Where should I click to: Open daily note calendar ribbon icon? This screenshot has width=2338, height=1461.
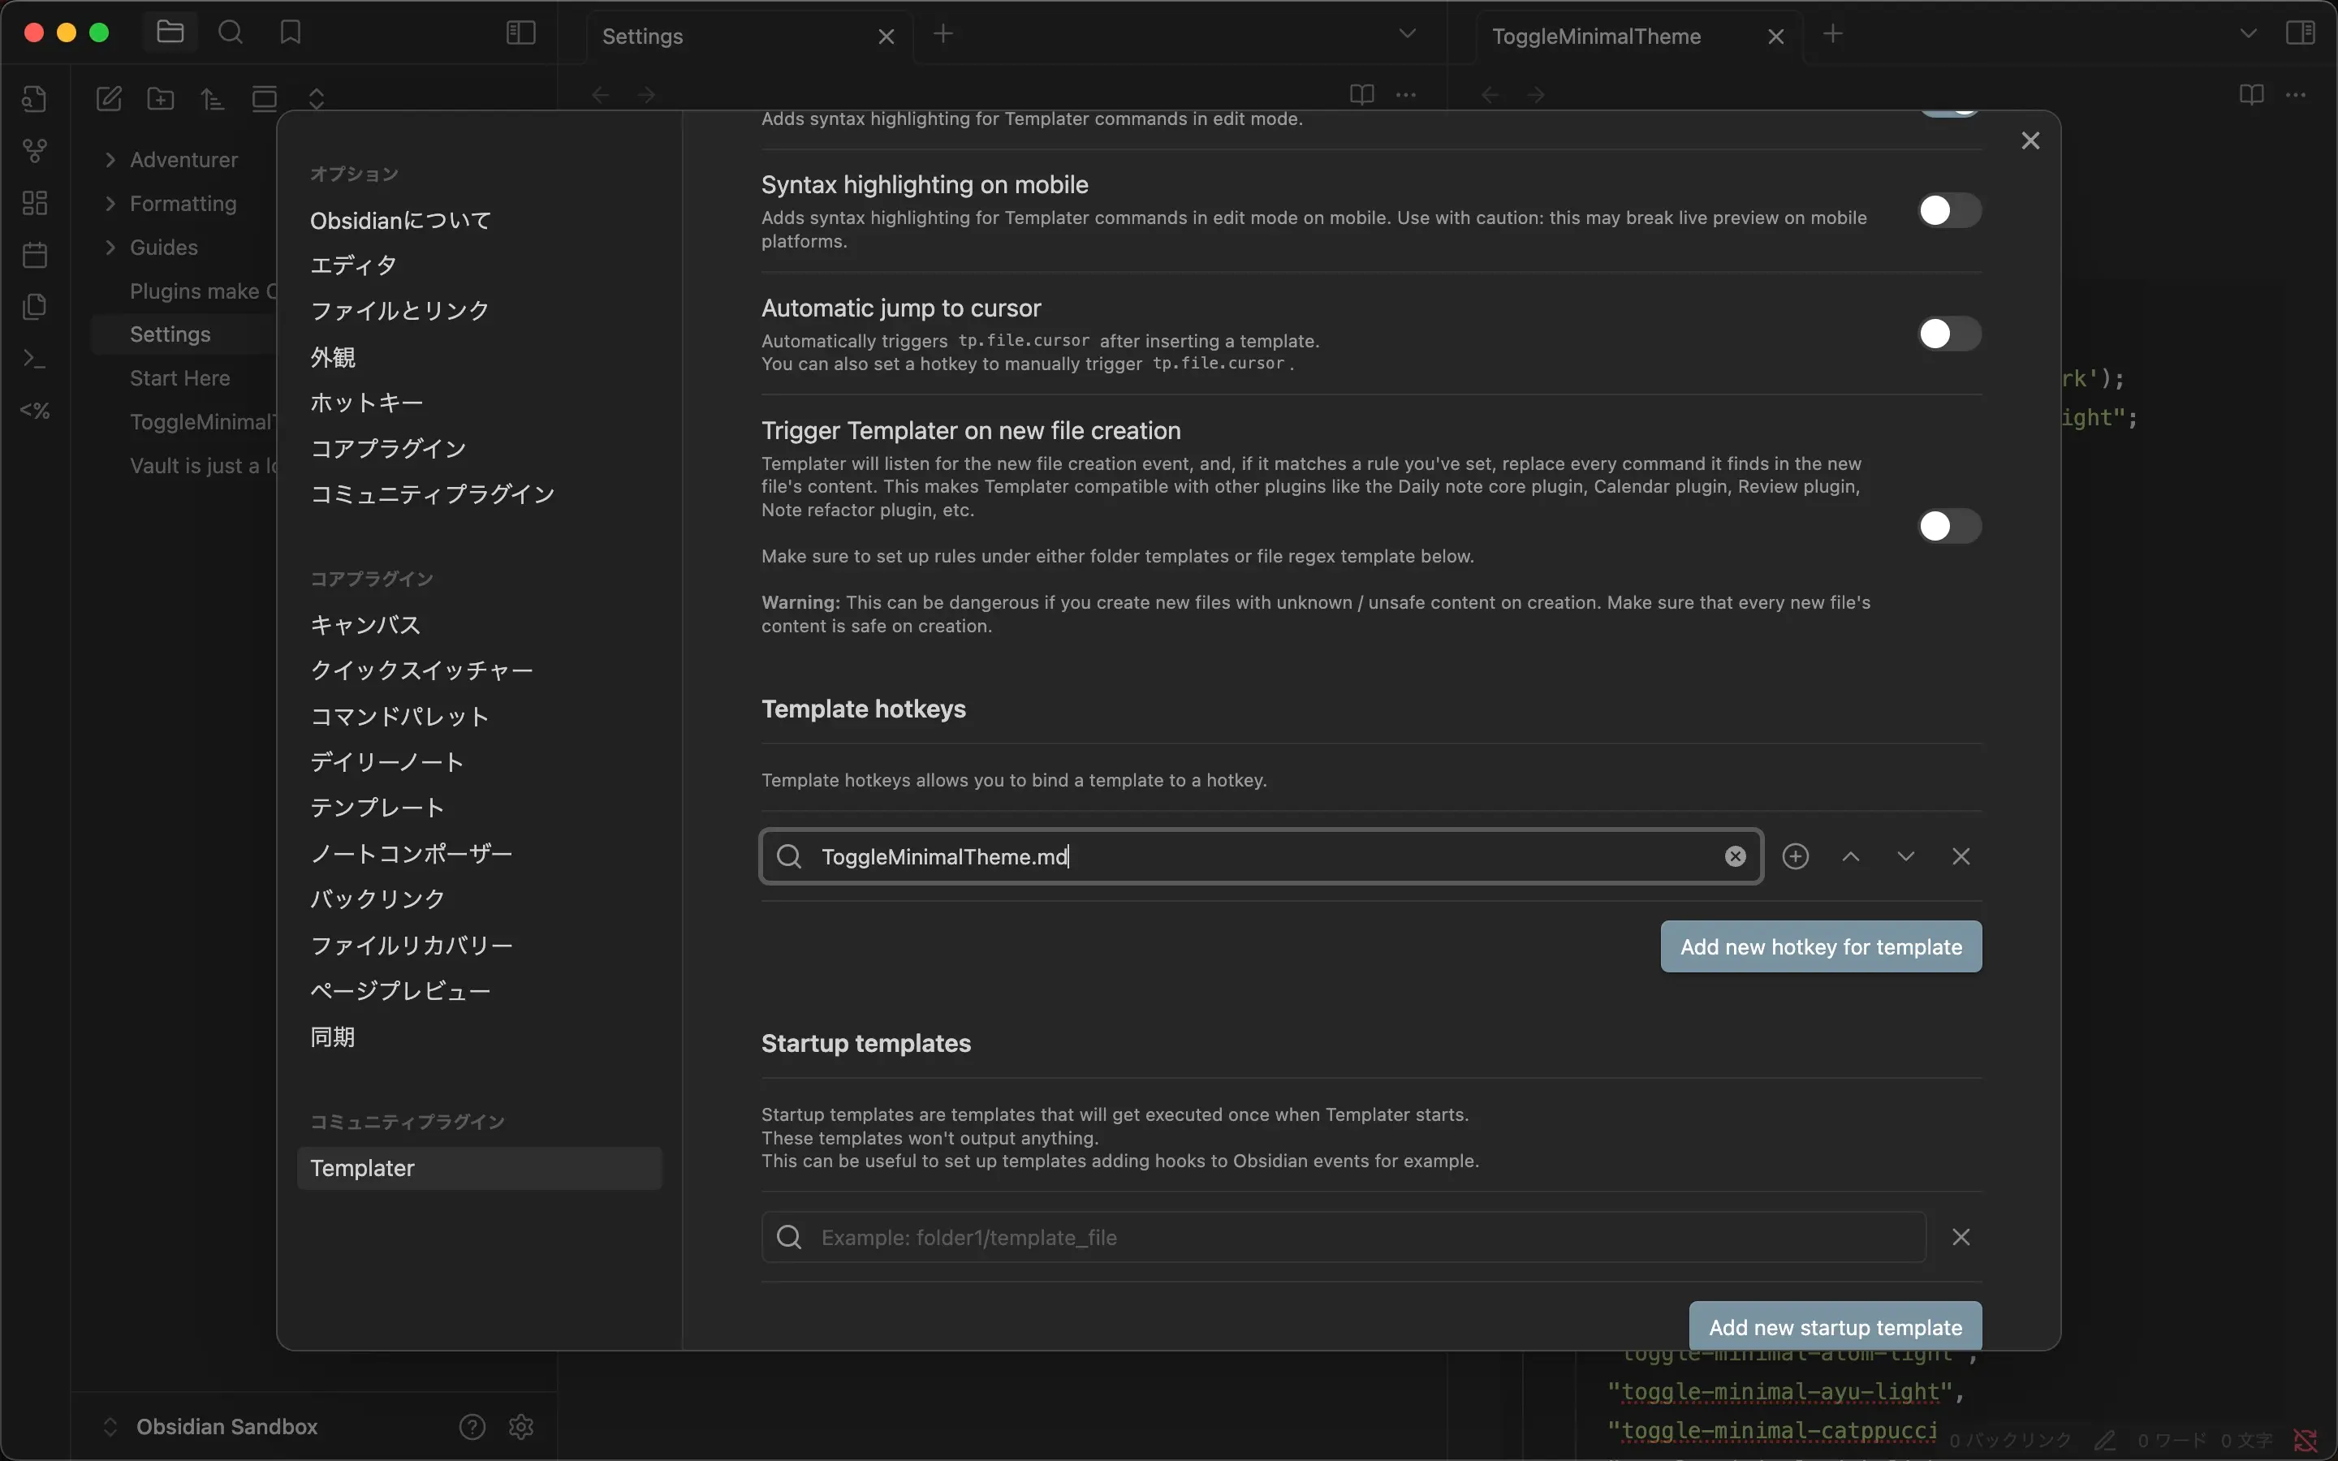pyautogui.click(x=35, y=255)
